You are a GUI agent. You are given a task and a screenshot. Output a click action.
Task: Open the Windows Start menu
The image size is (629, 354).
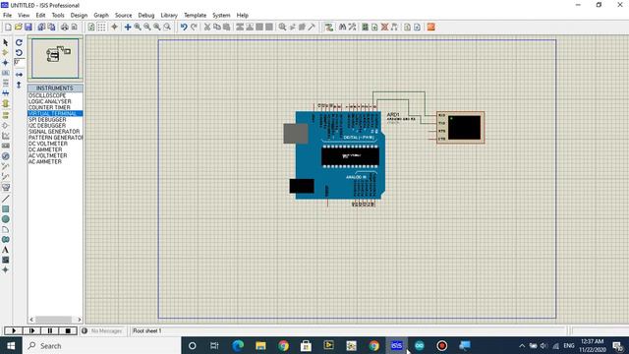(11, 345)
